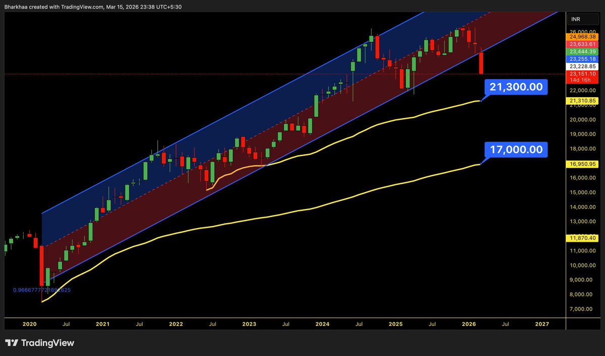Screen dimensions: 605x356
Task: Click the 14,000.00 price axis value
Action: pyautogui.click(x=582, y=207)
